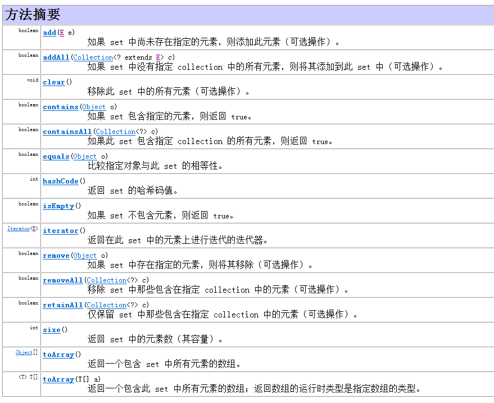Click description 如果 set 不包含元素，则返回 true
The width and height of the screenshot is (494, 403).
[160, 216]
